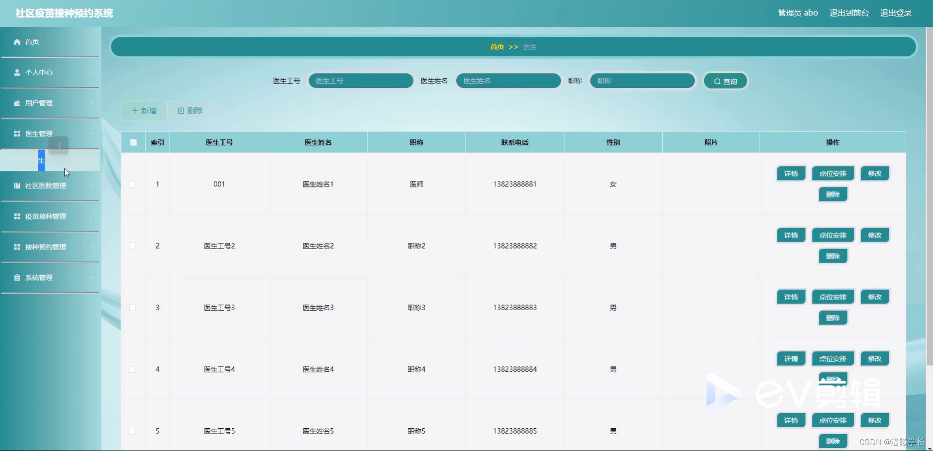Click the 系统管理 document icon
933x451 pixels.
17,277
